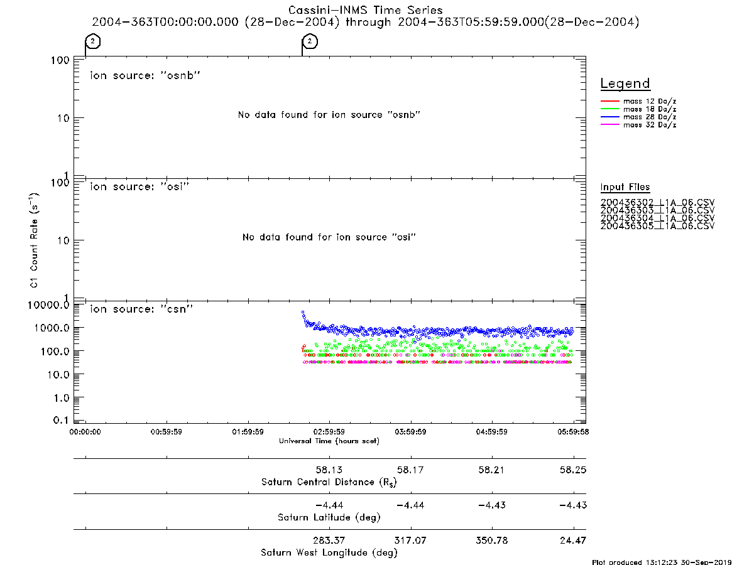Click the blue mass 28 Da/z legend line
This screenshot has width=732, height=565.
coord(609,117)
